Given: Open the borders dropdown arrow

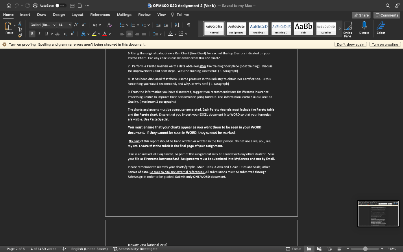Looking at the screenshot, I should [186, 34].
